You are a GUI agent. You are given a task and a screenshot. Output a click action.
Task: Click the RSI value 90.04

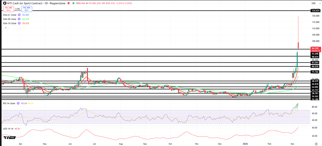pos(24,103)
